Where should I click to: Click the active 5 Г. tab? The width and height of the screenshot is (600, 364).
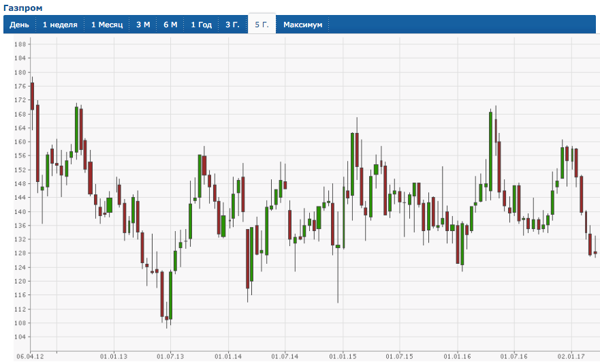tap(262, 25)
